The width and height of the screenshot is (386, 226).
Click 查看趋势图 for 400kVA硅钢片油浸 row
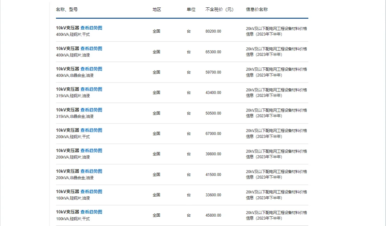pos(92,48)
